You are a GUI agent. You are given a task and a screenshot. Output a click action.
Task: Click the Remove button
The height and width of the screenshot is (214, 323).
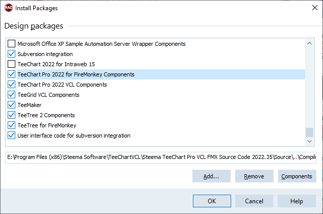(x=254, y=176)
